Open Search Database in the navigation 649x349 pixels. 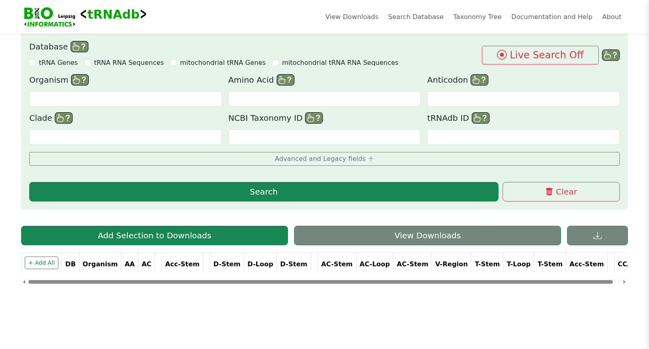[416, 17]
